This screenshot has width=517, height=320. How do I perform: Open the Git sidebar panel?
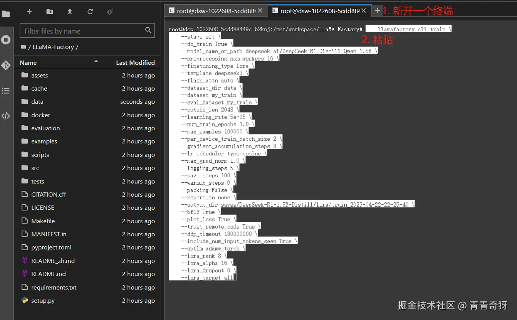(6, 65)
